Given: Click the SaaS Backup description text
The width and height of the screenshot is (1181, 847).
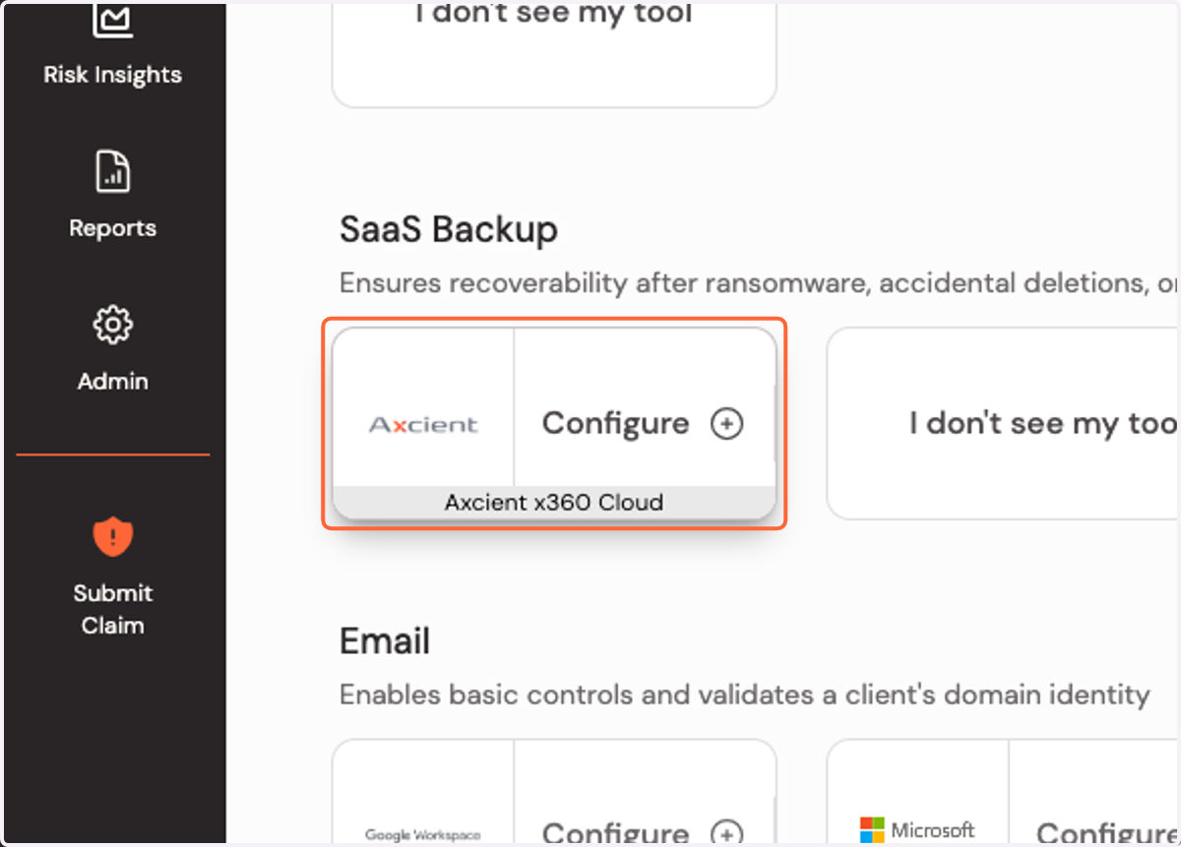Looking at the screenshot, I should [x=759, y=283].
